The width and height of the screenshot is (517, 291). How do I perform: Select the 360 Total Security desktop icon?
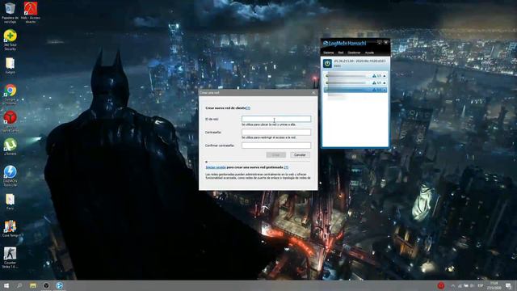11,40
